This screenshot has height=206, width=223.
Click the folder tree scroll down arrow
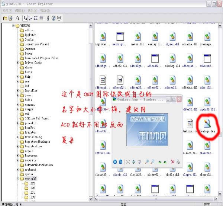(x=91, y=199)
